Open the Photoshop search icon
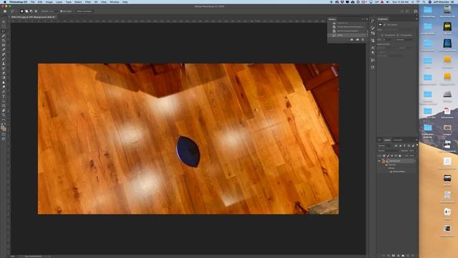The height and width of the screenshot is (258, 458). [x=402, y=11]
